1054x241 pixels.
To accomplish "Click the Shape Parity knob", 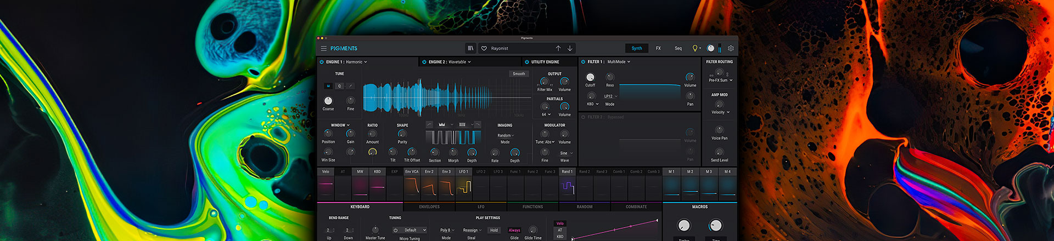I will (402, 134).
